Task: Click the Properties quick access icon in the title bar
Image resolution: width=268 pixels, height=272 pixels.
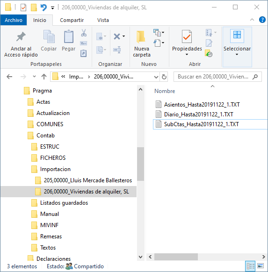Action: coord(23,7)
